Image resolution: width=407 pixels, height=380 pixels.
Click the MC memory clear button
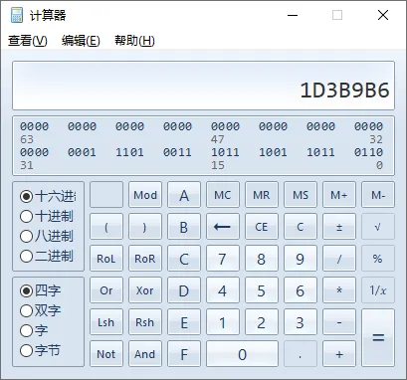point(223,195)
